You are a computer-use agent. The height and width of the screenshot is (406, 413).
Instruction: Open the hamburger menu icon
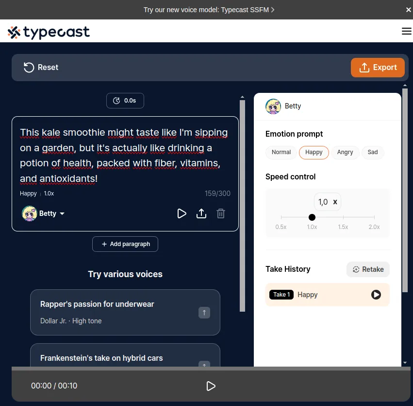(x=406, y=31)
